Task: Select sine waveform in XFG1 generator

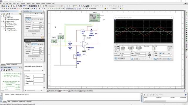Action: click(x=28, y=19)
